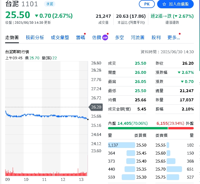Viewport: 200px width, 184px height.
Task: Click the 水泥 industry tag
Action: [50, 4]
